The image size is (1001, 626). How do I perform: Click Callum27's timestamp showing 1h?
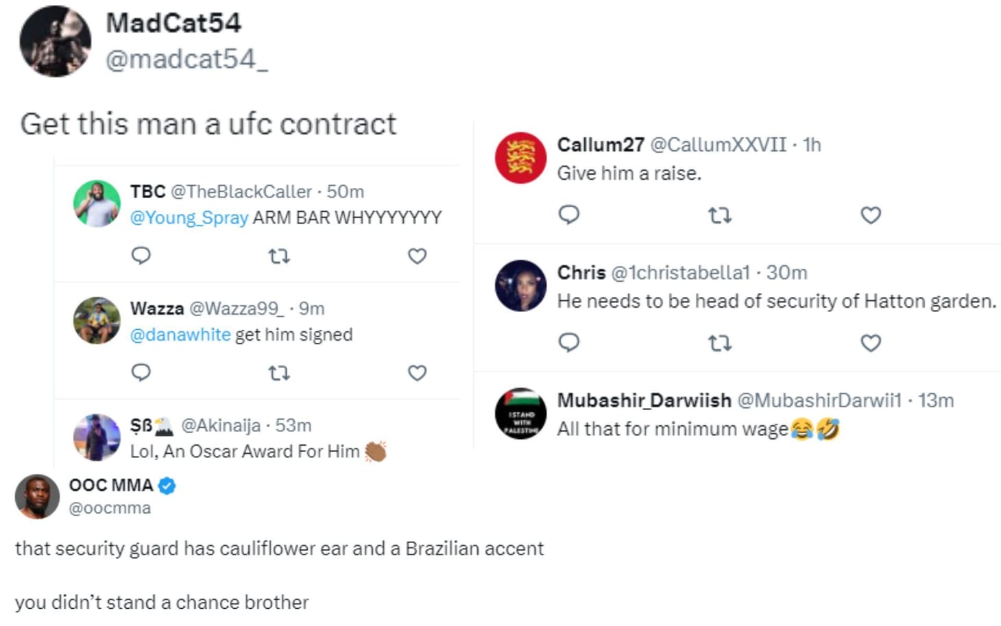coord(812,145)
